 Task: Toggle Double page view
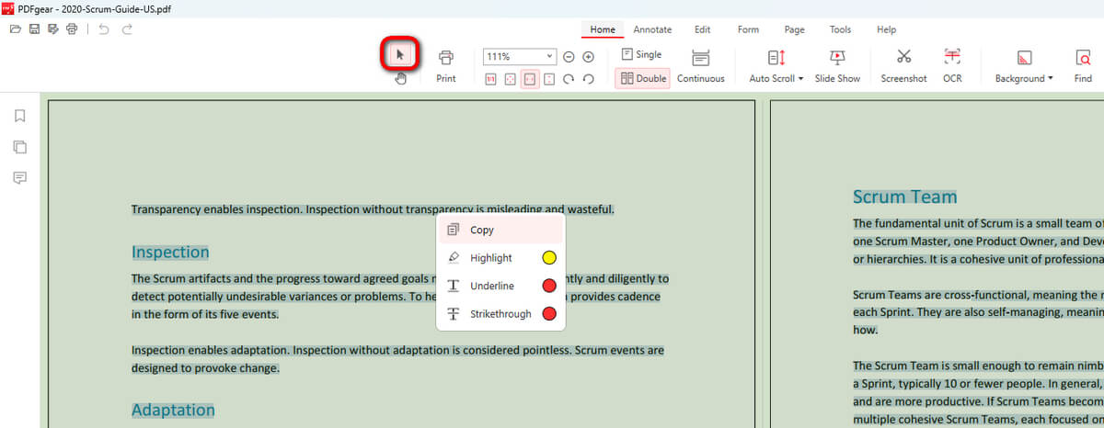[642, 79]
